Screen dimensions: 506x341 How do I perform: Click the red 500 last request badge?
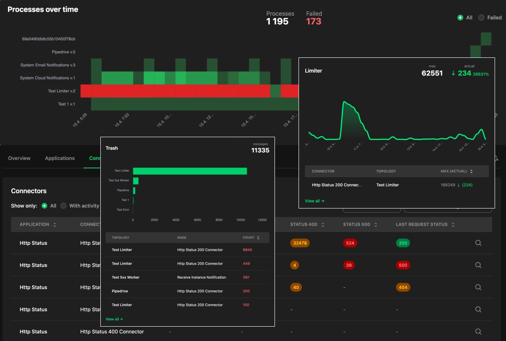[x=403, y=265]
